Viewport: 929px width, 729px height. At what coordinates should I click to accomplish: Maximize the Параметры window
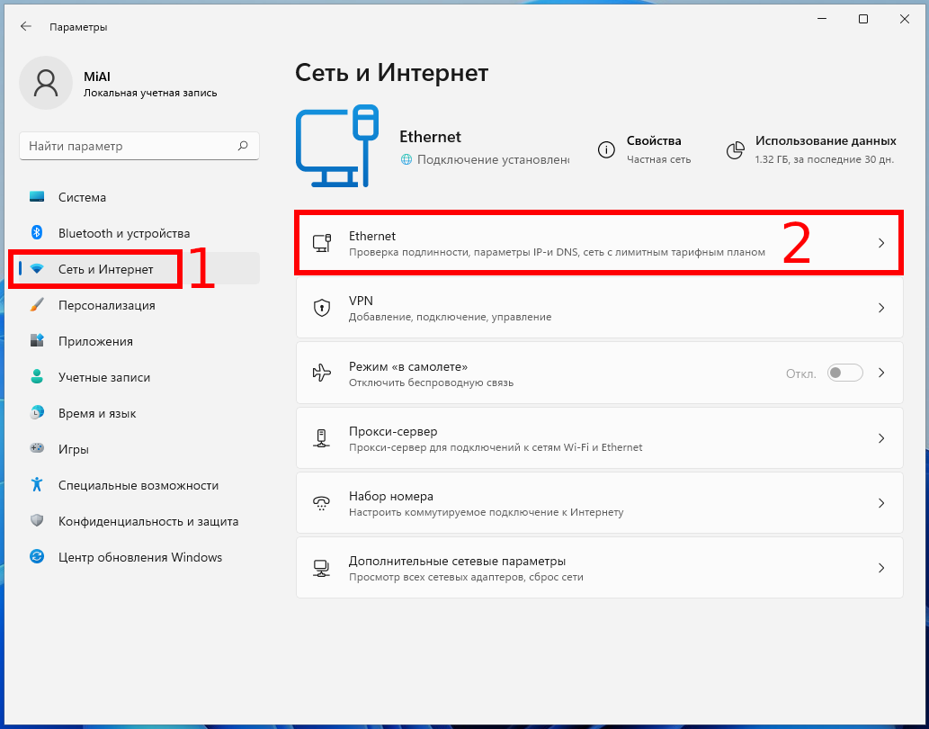863,19
